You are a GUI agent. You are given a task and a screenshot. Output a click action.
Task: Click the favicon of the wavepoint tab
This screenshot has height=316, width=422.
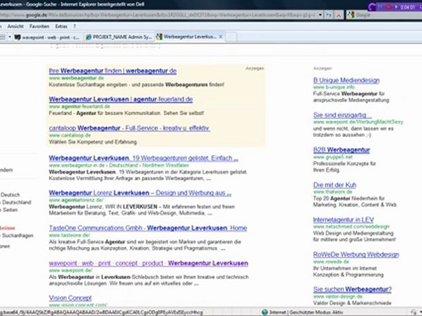[x=18, y=37]
